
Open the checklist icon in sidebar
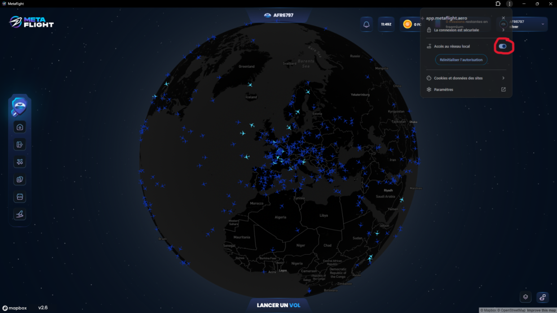(20, 144)
